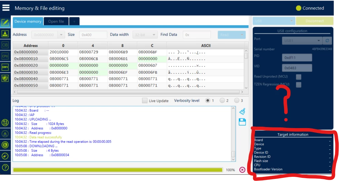Select address row 0x08000040
Image resolution: width=339 pixels, height=181 pixels.
click(30, 79)
